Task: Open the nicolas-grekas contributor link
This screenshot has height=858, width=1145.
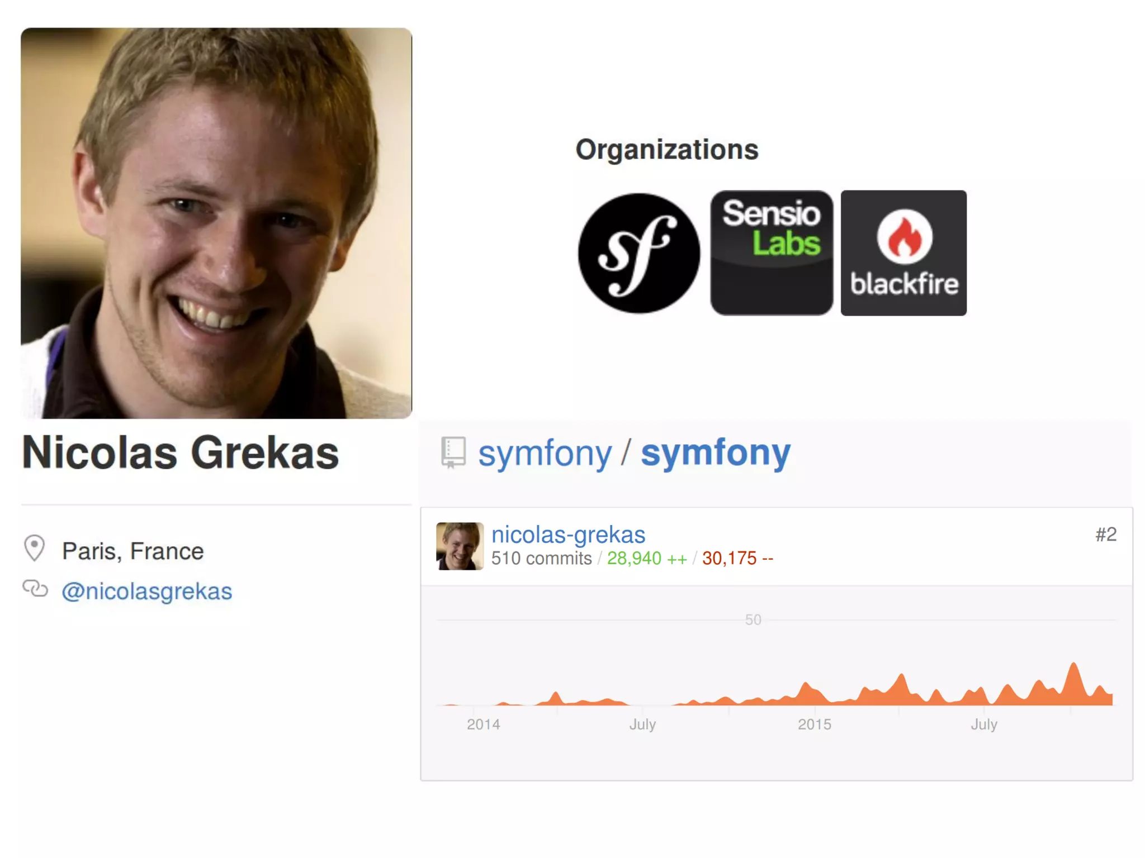Action: click(568, 535)
